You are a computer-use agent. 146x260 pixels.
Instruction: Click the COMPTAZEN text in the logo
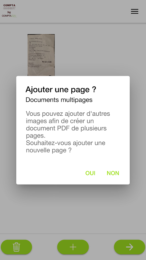coord(9,16)
